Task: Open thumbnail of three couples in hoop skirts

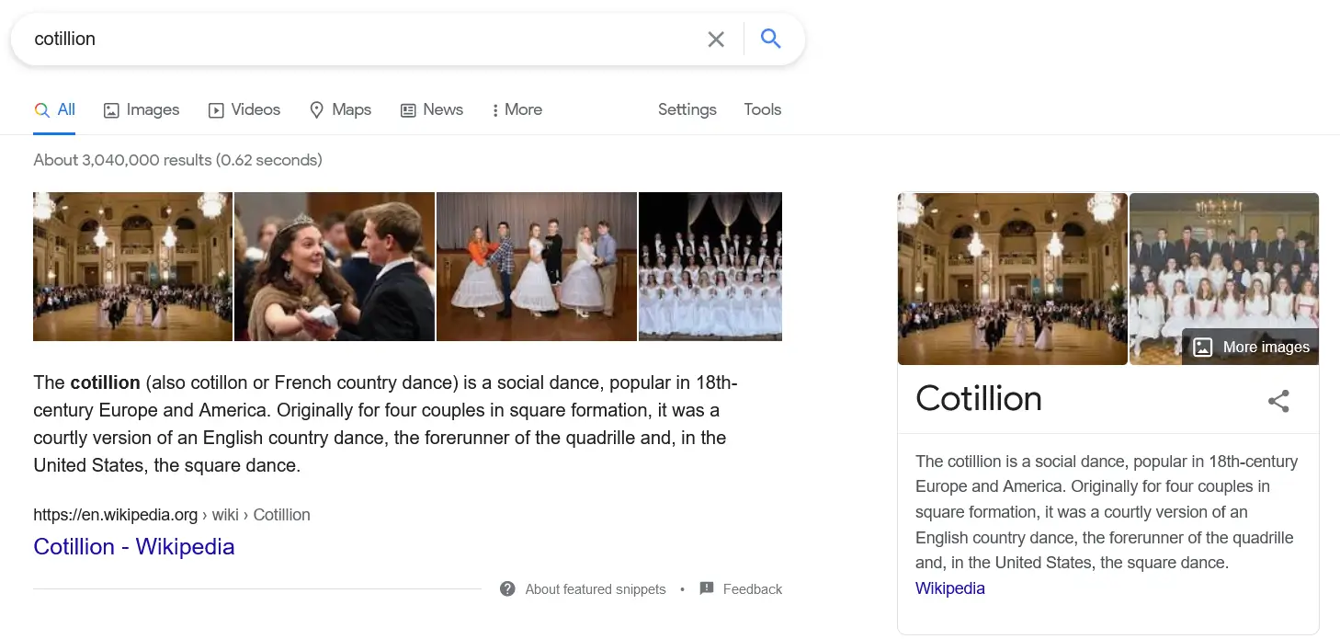Action: click(537, 267)
